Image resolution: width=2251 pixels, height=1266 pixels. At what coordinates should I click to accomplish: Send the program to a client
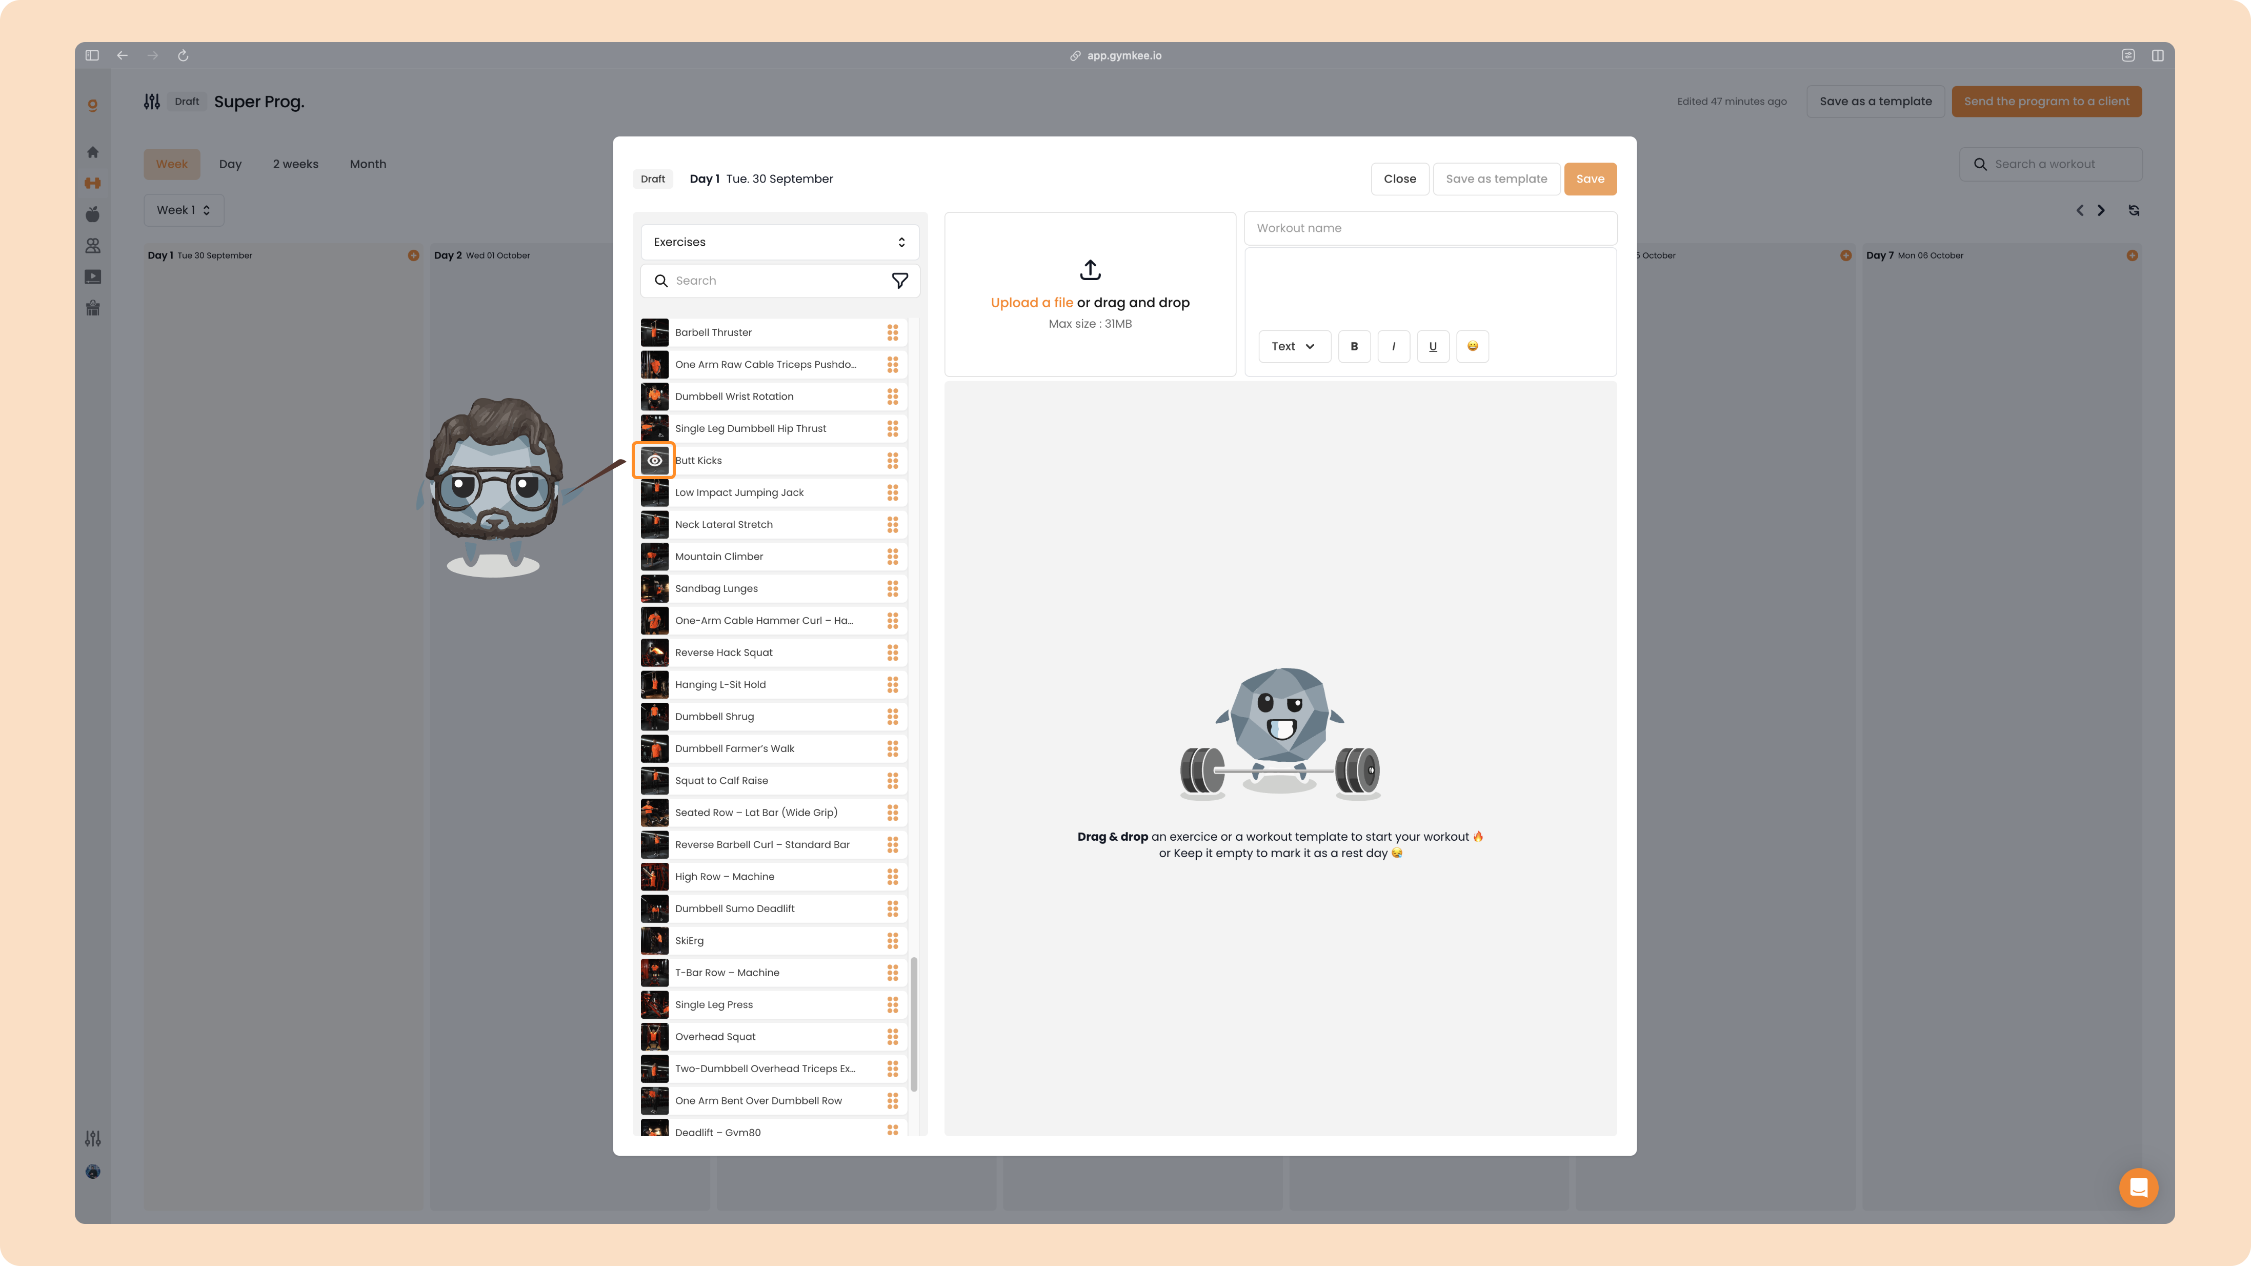click(2046, 102)
